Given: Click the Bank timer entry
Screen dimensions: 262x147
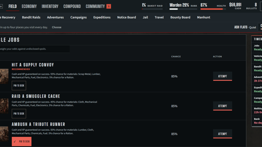Looking at the screenshot, I should (257, 121).
